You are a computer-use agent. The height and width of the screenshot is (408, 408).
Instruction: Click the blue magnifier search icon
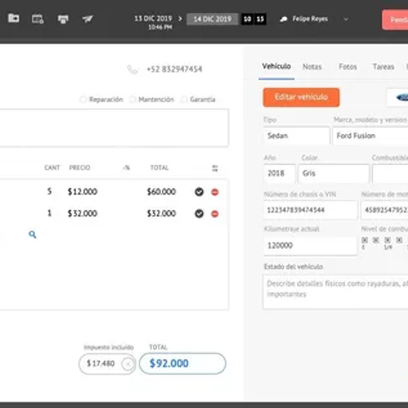click(x=32, y=235)
